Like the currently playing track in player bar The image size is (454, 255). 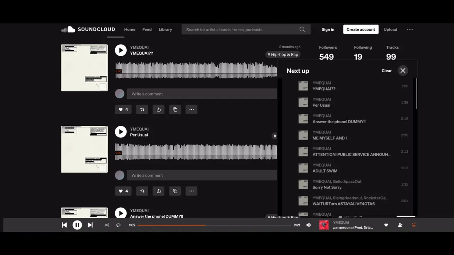click(x=386, y=225)
